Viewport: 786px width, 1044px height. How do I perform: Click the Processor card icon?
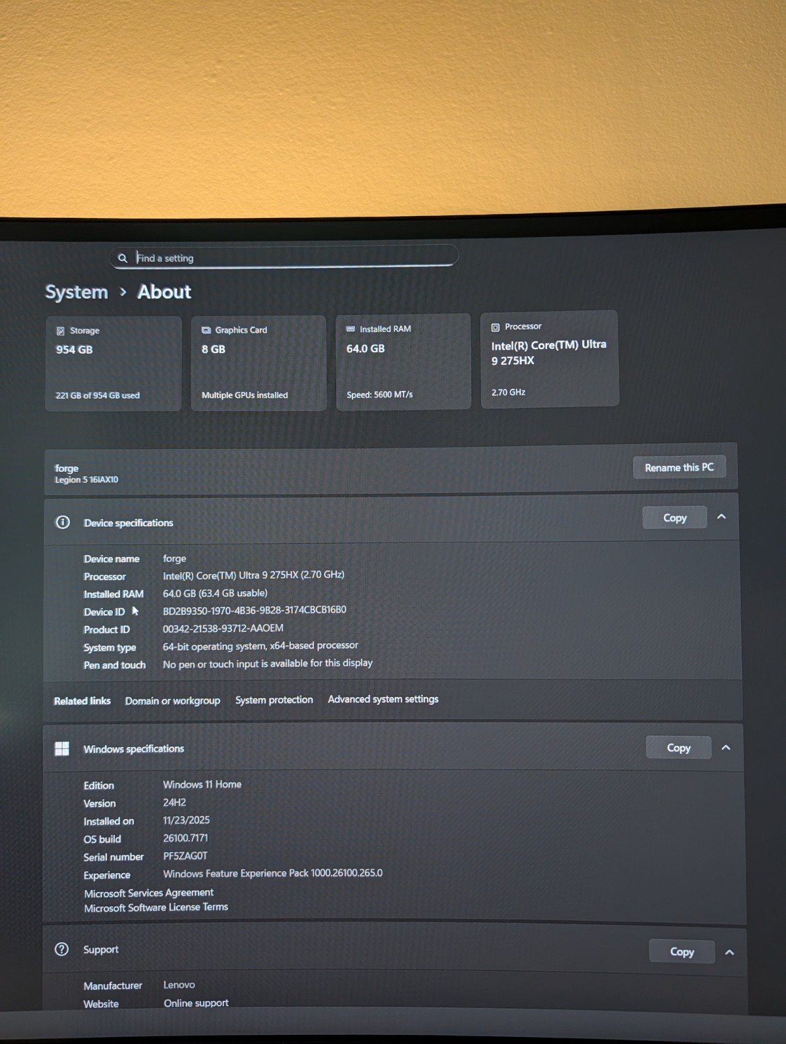tap(495, 327)
